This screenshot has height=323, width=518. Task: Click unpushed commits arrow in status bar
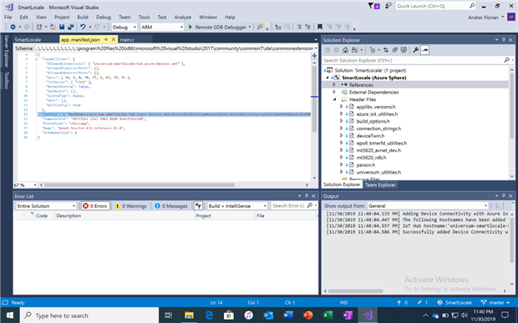click(x=402, y=302)
